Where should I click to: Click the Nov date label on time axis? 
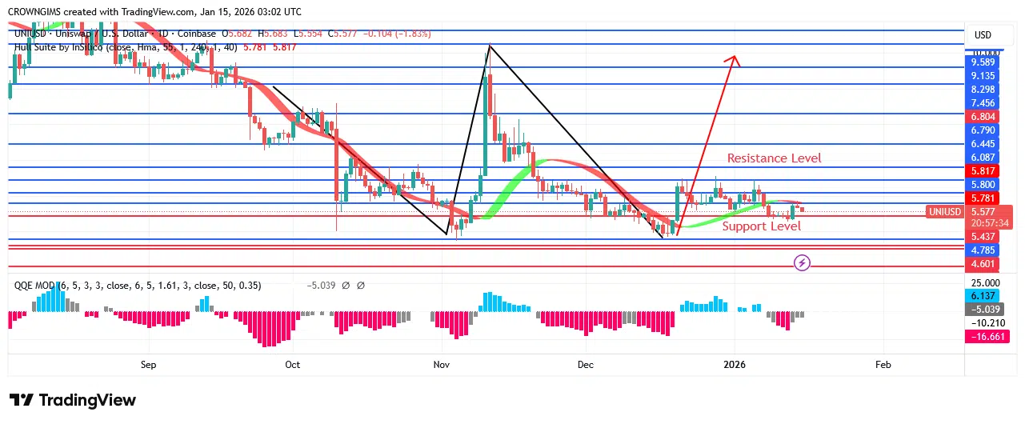point(440,365)
